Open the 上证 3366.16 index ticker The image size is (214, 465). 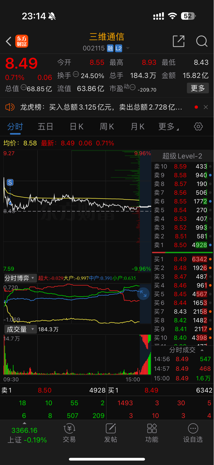pyautogui.click(x=27, y=435)
